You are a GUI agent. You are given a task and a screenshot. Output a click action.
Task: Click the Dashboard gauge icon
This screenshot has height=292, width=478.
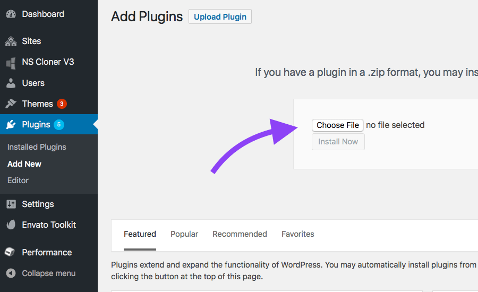[11, 14]
